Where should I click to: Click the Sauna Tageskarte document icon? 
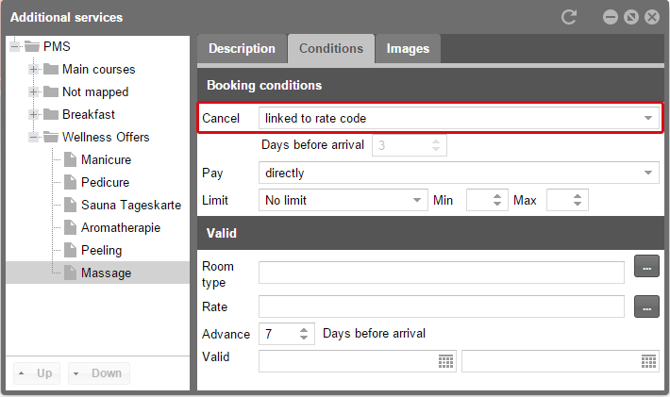70,205
